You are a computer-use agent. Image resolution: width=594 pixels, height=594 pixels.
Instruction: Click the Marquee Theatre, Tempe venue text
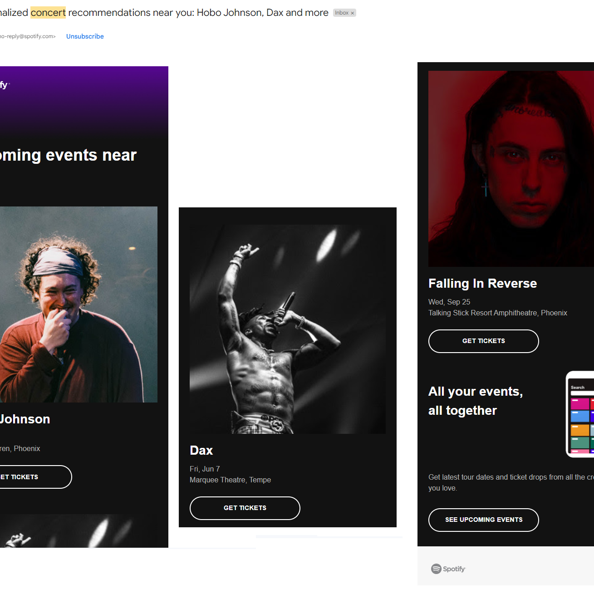(x=230, y=480)
